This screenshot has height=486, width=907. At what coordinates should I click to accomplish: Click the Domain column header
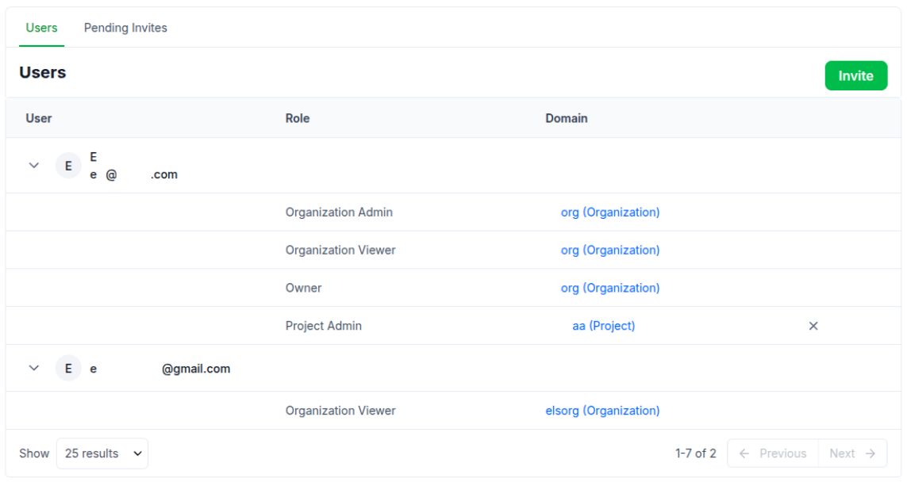[566, 118]
